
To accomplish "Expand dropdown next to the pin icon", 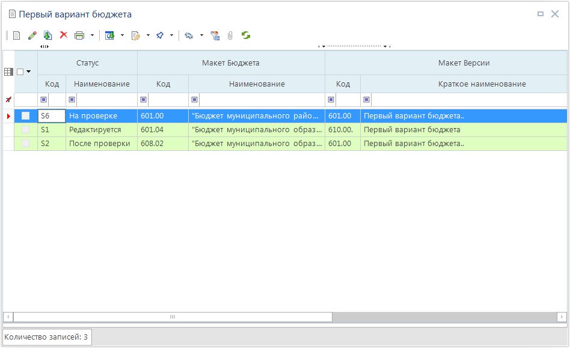I will pyautogui.click(x=171, y=35).
